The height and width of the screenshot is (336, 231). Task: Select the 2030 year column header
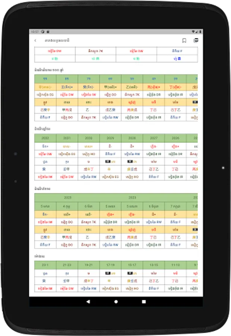coord(89,138)
